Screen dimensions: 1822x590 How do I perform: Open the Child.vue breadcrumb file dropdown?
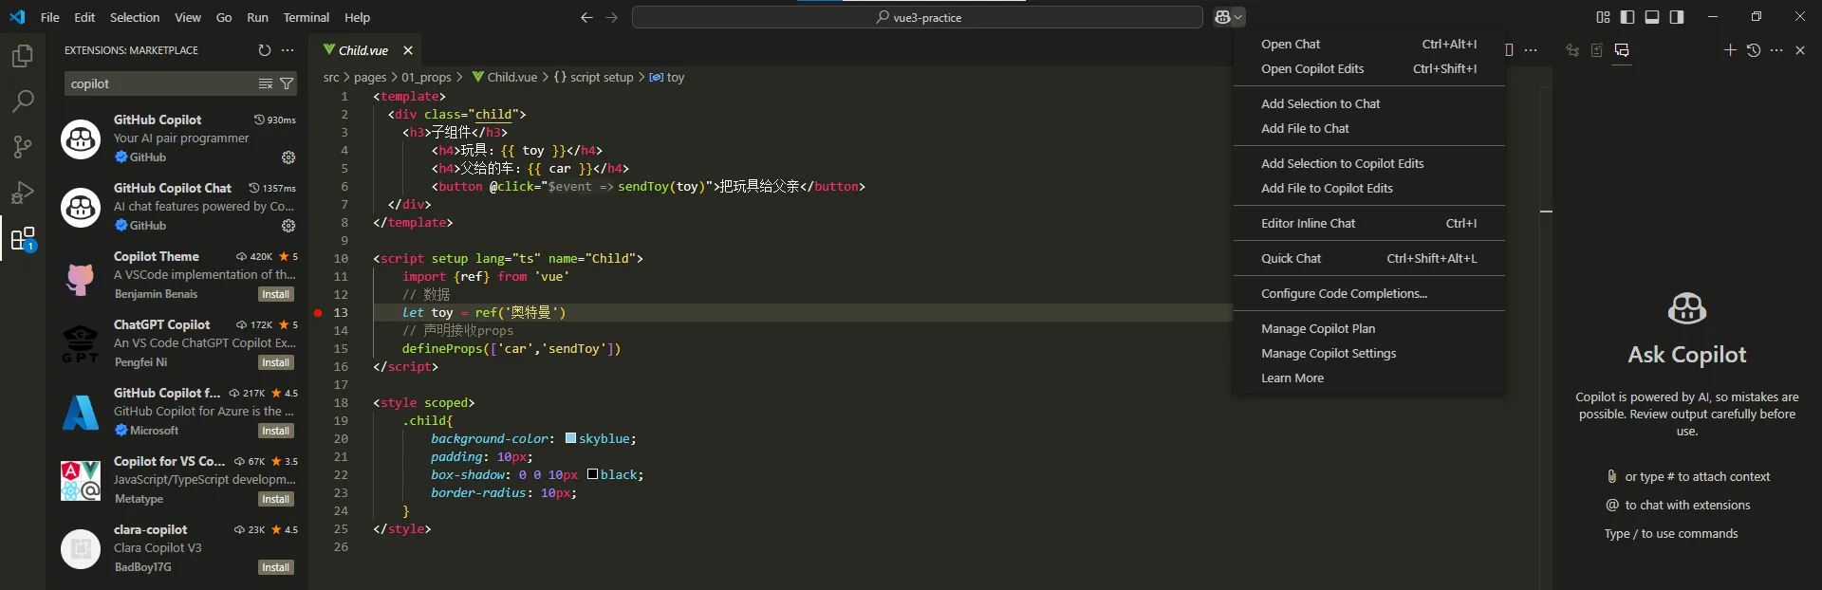505,77
